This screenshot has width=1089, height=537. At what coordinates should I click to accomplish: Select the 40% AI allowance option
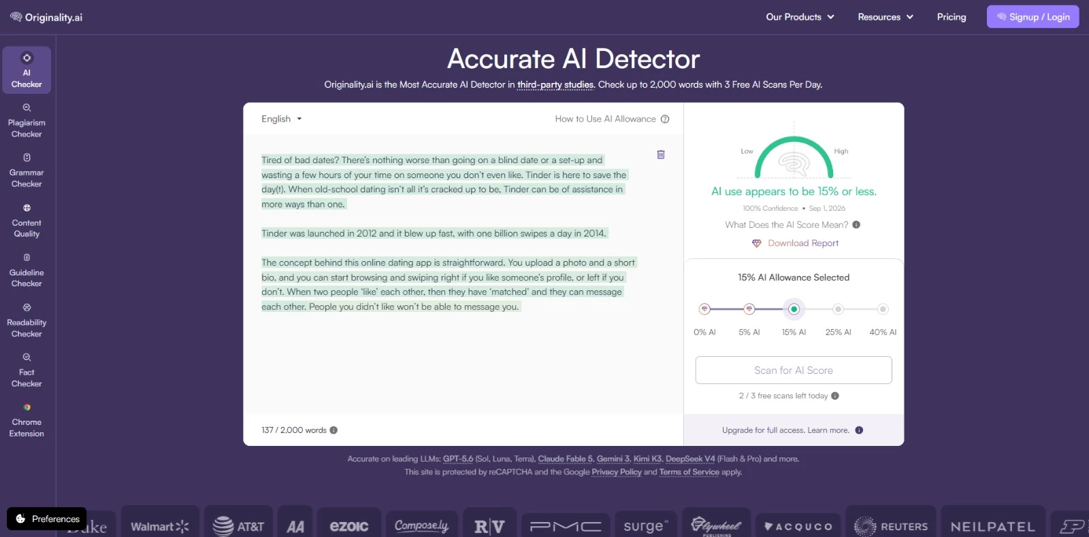point(883,309)
